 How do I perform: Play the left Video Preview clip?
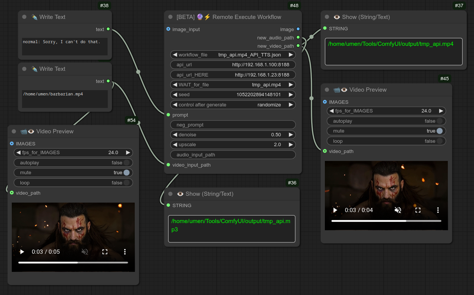click(22, 252)
